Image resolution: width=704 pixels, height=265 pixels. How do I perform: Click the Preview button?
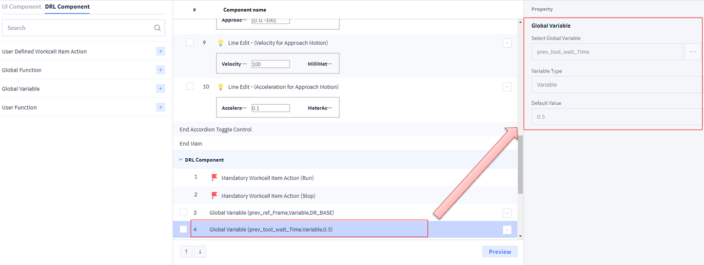pos(500,251)
